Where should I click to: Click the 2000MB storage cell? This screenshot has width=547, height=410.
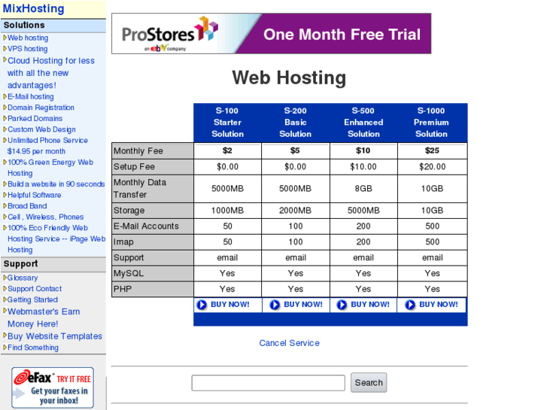click(x=296, y=211)
